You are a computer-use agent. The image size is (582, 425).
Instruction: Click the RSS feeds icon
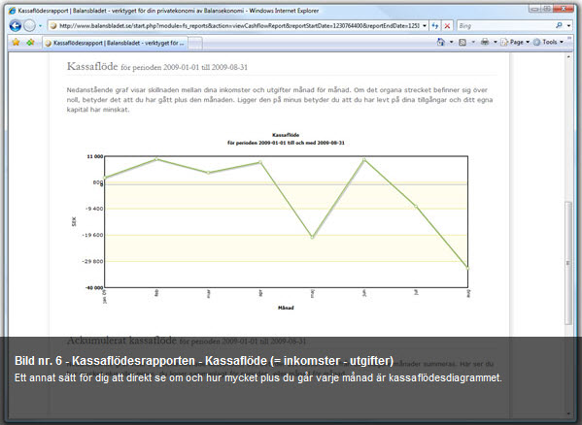point(462,43)
